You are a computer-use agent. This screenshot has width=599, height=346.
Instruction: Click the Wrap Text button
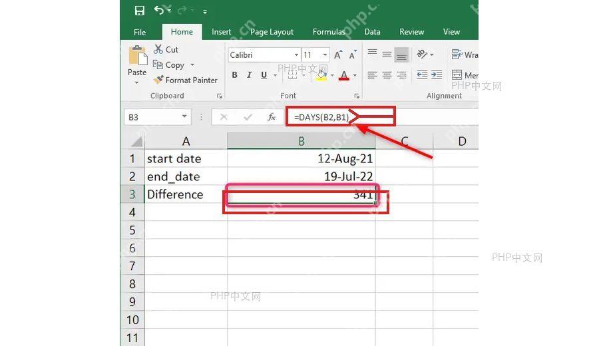tap(465, 55)
